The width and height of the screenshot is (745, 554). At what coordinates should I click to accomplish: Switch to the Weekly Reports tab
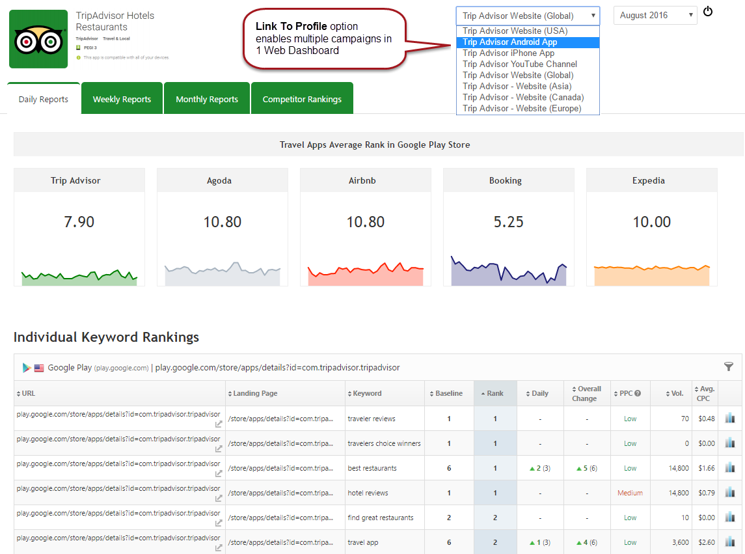click(x=122, y=100)
